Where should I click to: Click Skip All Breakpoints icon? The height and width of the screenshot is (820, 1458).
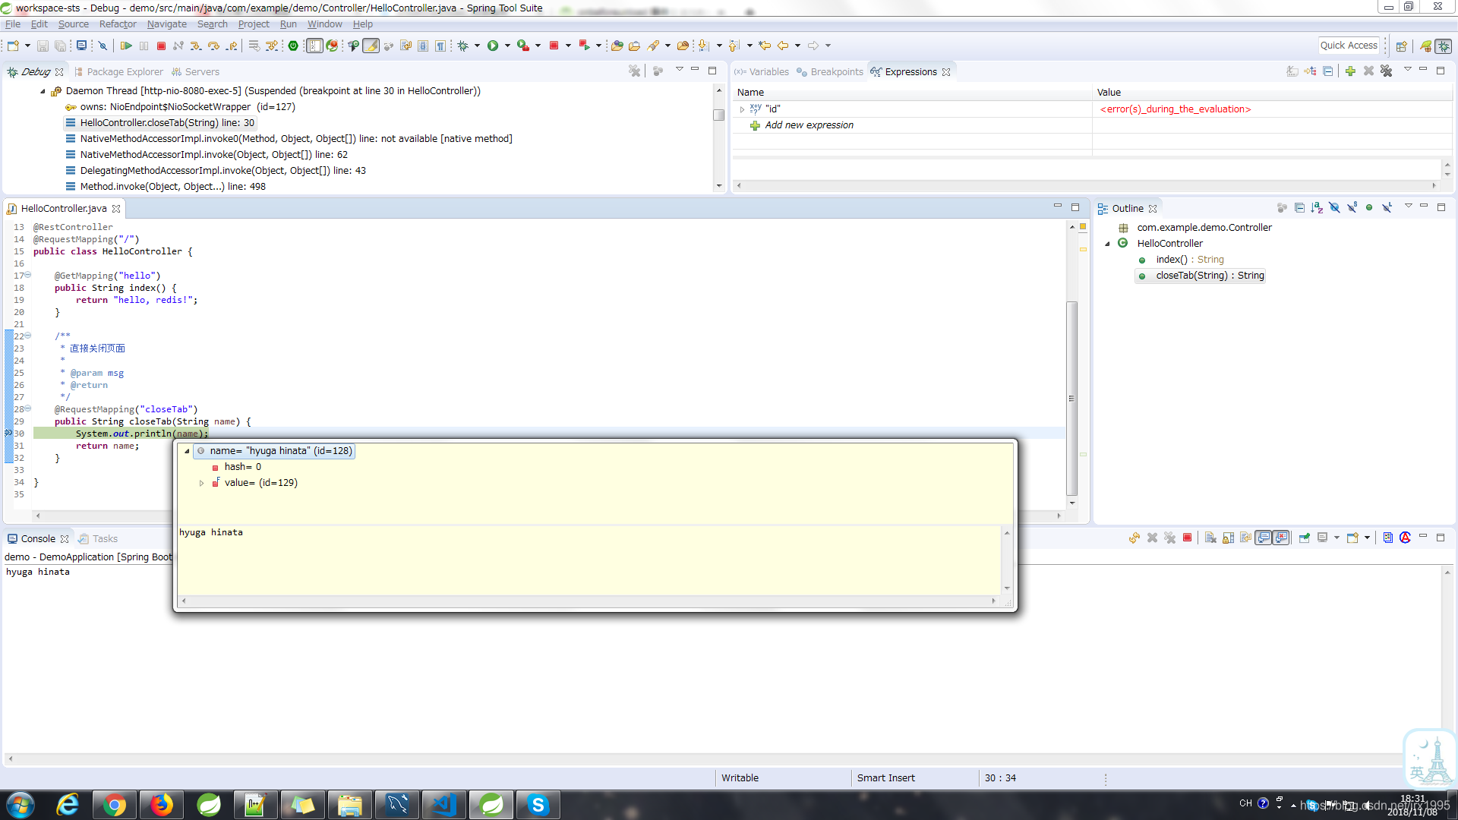(103, 46)
